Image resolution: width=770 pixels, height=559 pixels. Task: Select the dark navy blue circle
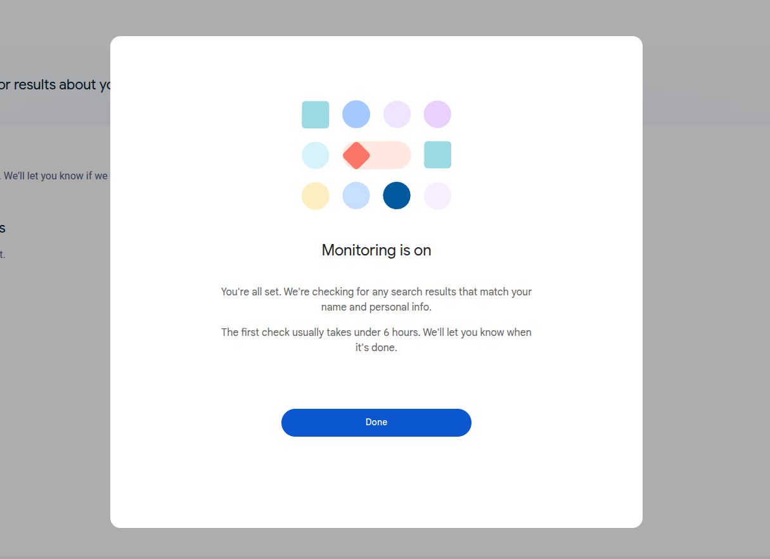click(397, 196)
